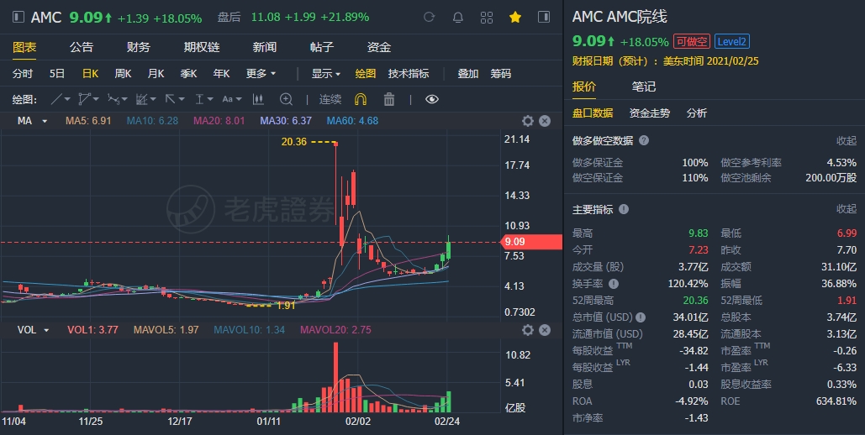Open the Aa text tool dropdown arrow
Viewport: 865px width, 435px height.
239,99
